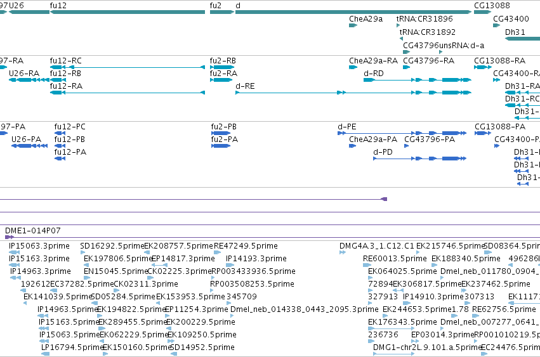Select the fu2-RA transcript label
The width and height of the screenshot is (540, 357).
click(x=223, y=74)
